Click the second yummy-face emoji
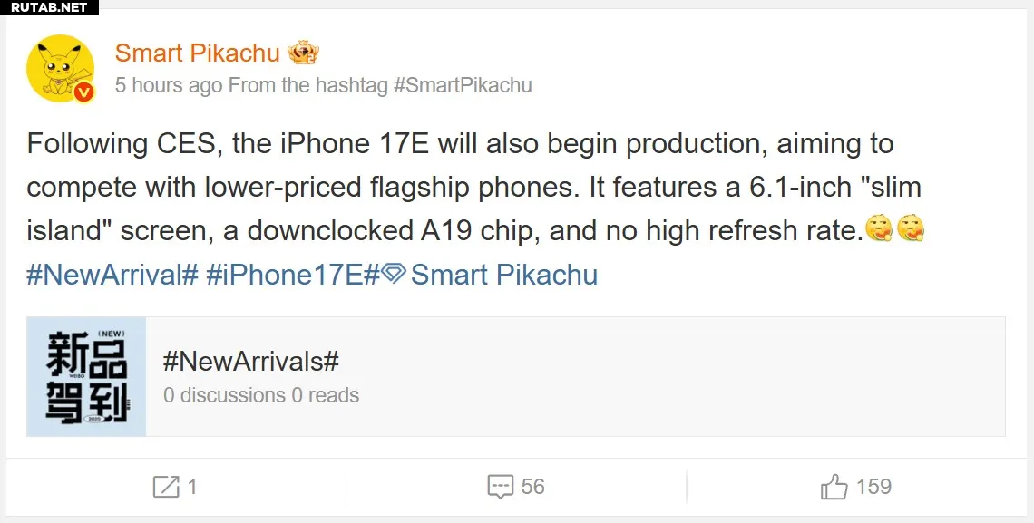Image resolution: width=1034 pixels, height=523 pixels. click(x=910, y=231)
